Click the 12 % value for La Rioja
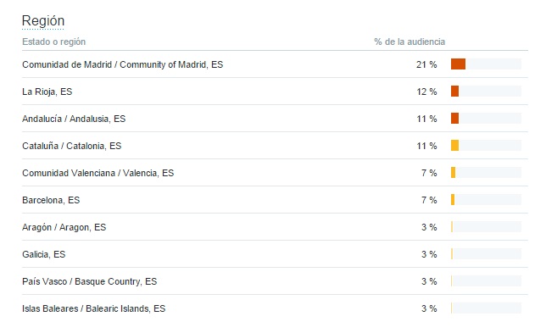This screenshot has height=333, width=535. tap(426, 92)
